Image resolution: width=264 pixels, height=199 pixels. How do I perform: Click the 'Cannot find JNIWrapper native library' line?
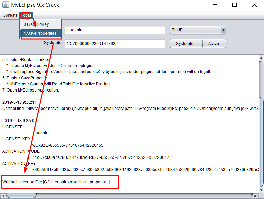(130, 109)
